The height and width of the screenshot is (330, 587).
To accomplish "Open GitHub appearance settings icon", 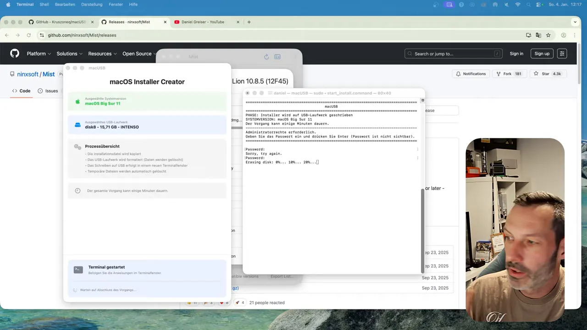I will (562, 54).
